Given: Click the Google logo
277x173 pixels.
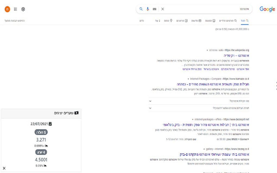Looking at the screenshot, I should (267, 9).
